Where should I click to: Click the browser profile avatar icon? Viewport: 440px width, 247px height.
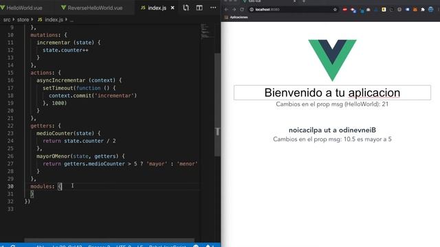431,10
